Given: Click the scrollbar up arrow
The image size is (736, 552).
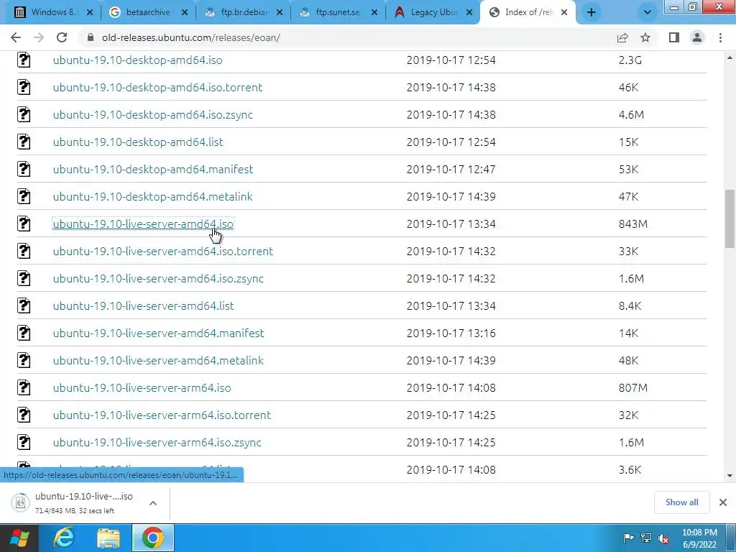Looking at the screenshot, I should tap(730, 57).
